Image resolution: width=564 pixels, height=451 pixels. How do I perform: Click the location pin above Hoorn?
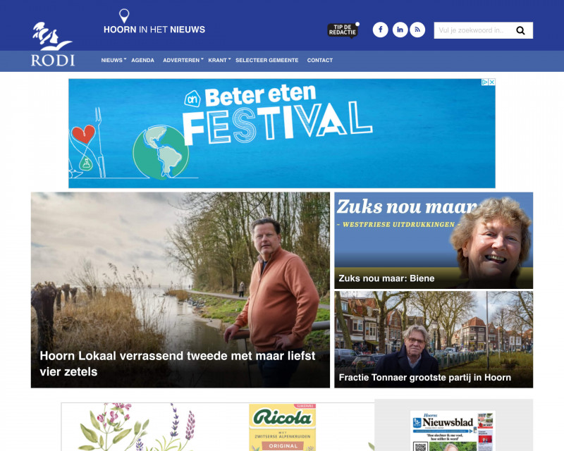tap(124, 16)
